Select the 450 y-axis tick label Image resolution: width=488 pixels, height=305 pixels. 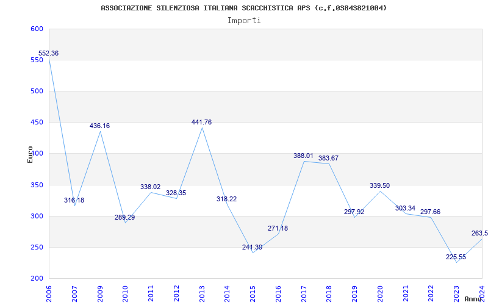click(37, 123)
